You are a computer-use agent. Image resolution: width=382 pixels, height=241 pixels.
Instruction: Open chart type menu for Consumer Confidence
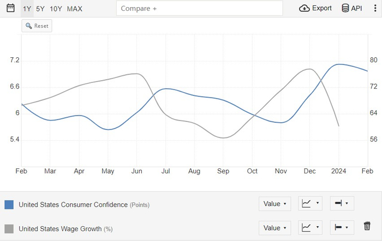[310, 204]
